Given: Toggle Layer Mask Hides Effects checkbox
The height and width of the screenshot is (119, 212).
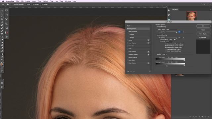Looking at the screenshot, I should coord(166,49).
